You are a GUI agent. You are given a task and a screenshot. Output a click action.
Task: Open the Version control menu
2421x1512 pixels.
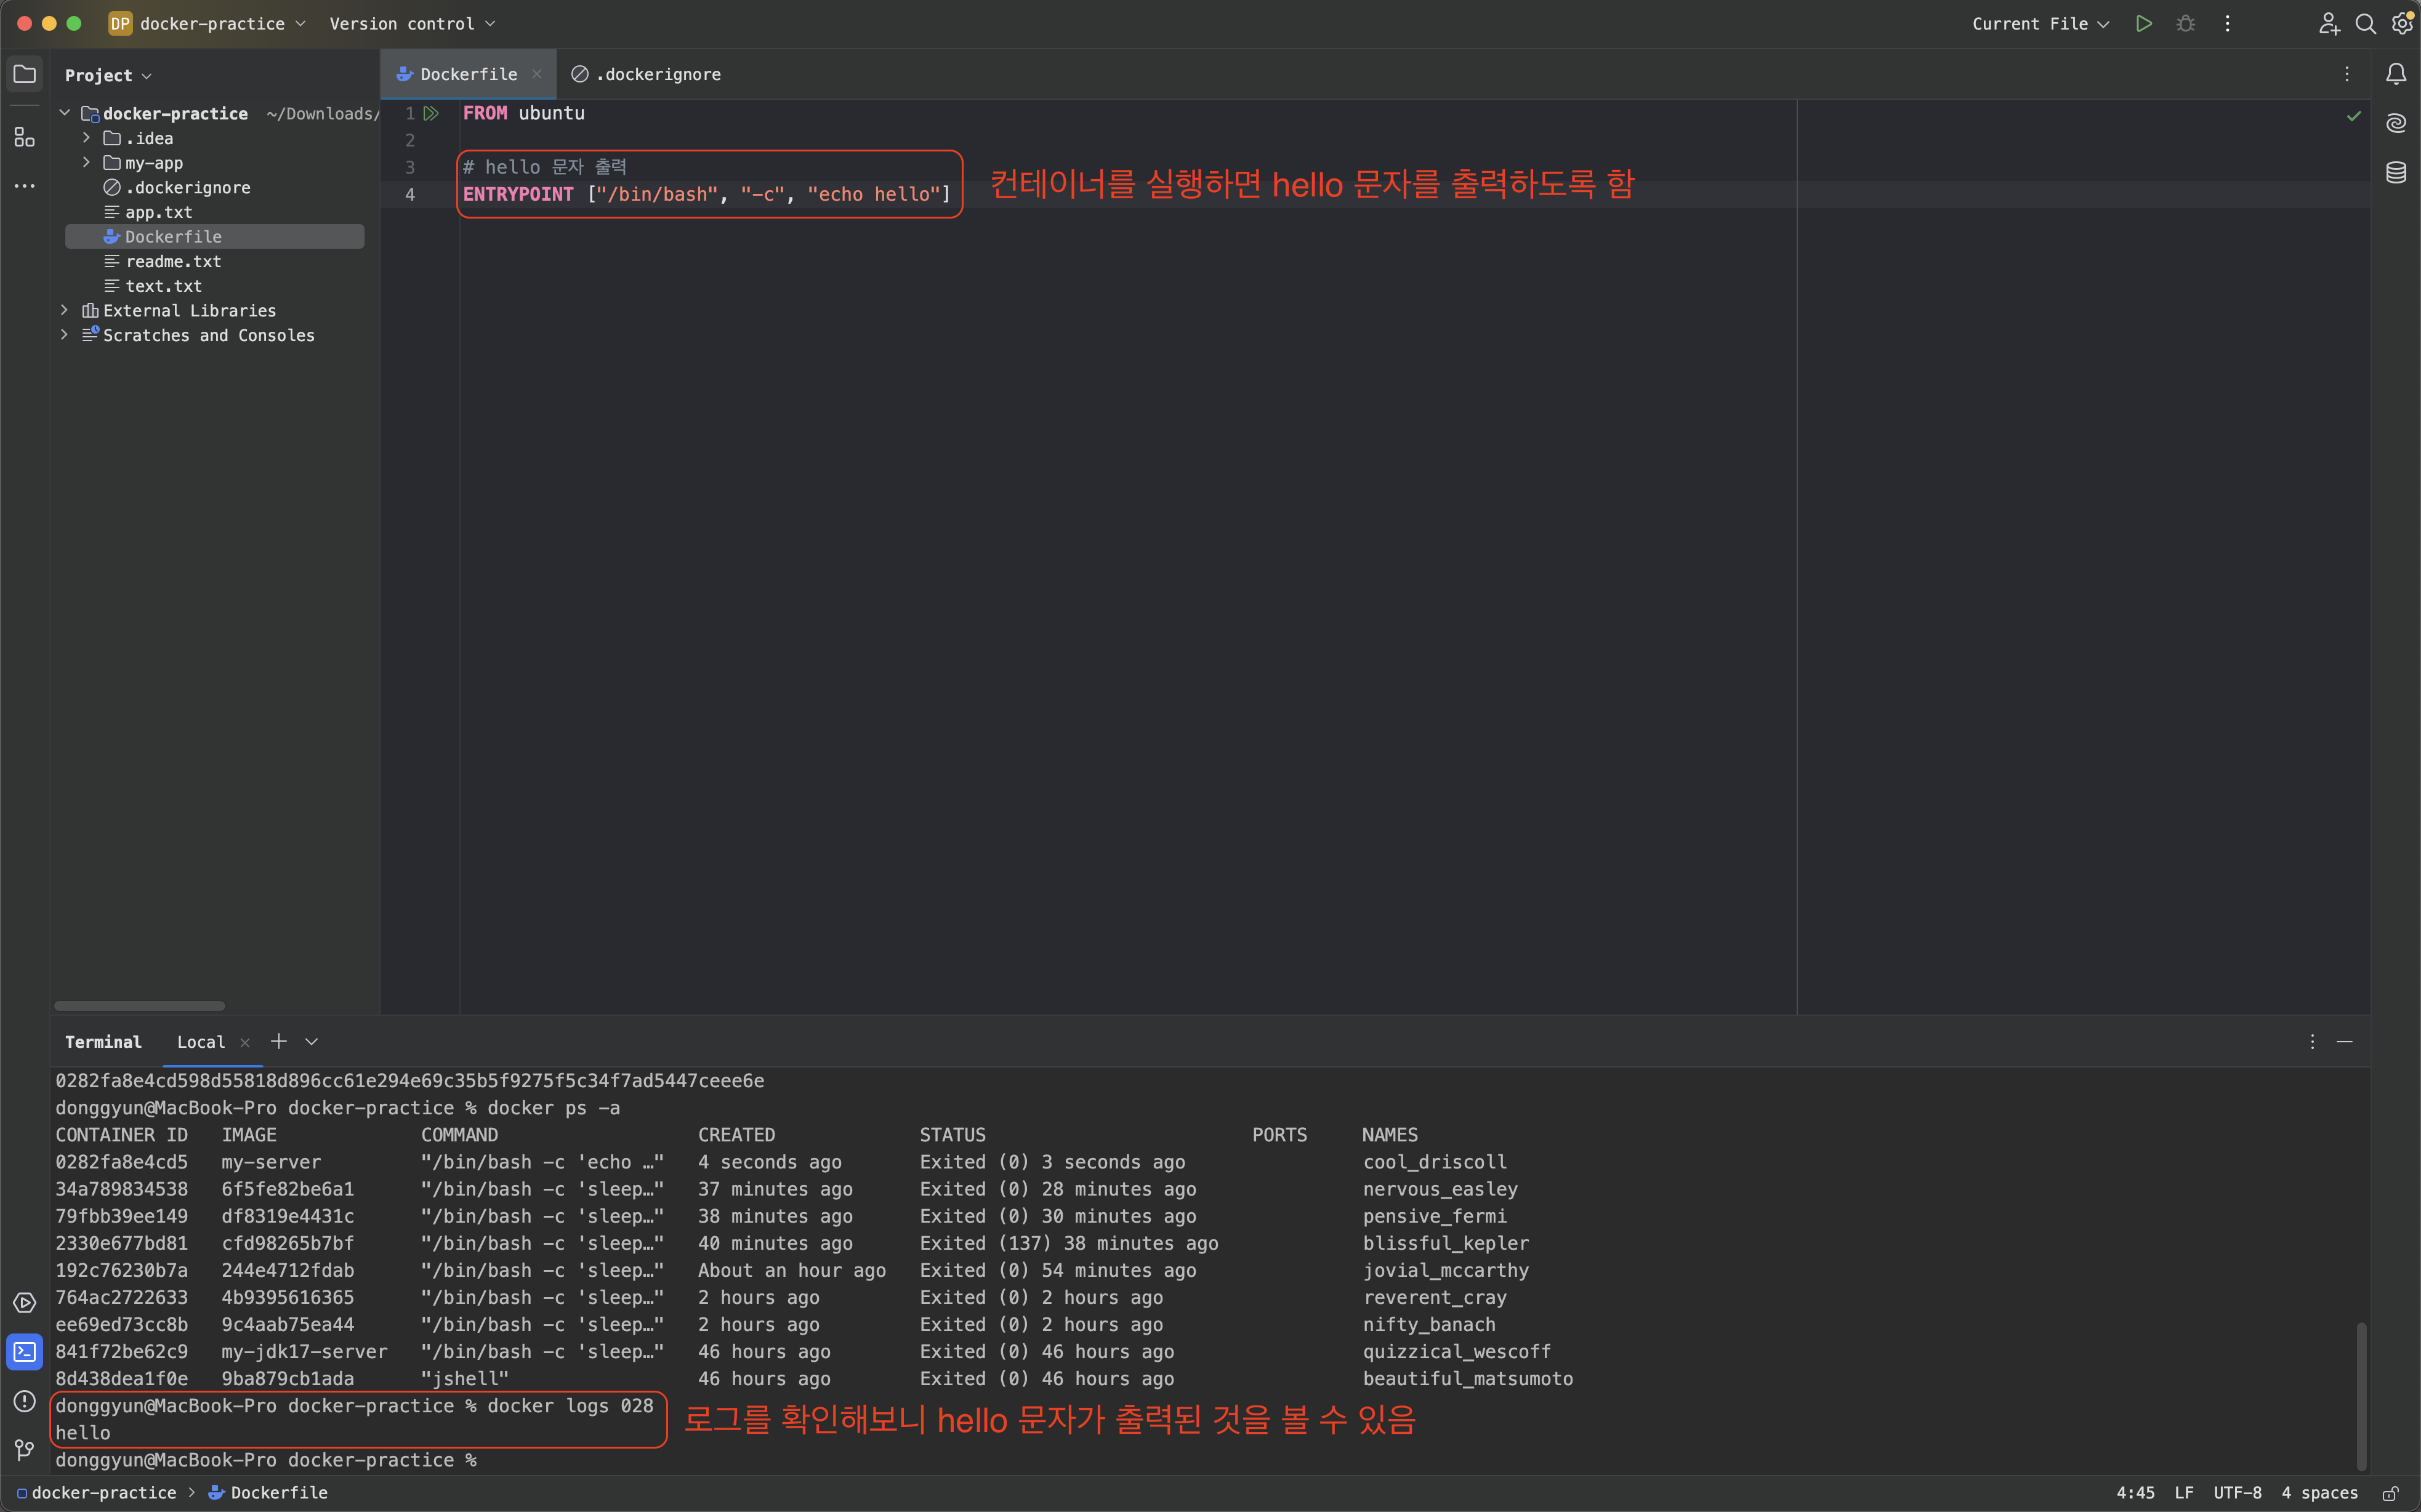tap(412, 24)
